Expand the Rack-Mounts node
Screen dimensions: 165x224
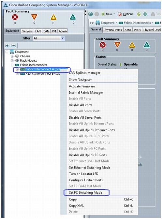[x=12, y=61]
